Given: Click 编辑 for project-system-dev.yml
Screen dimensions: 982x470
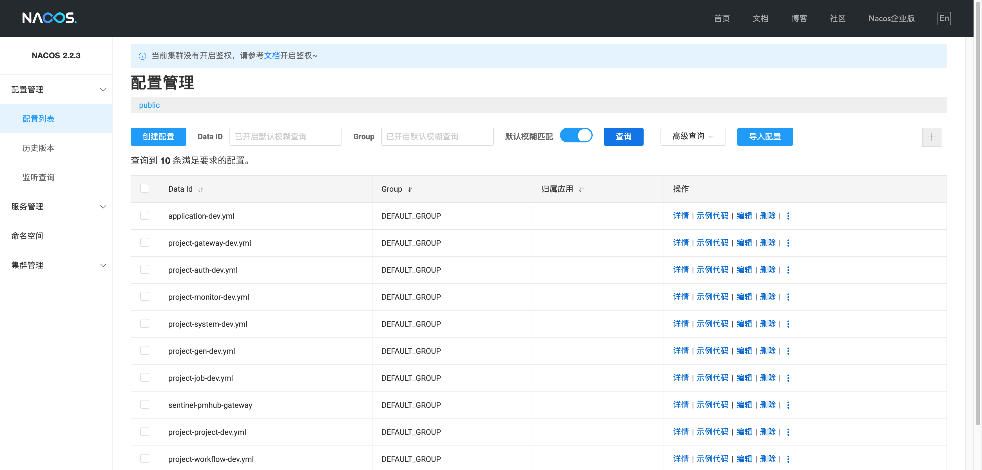Looking at the screenshot, I should pyautogui.click(x=744, y=324).
